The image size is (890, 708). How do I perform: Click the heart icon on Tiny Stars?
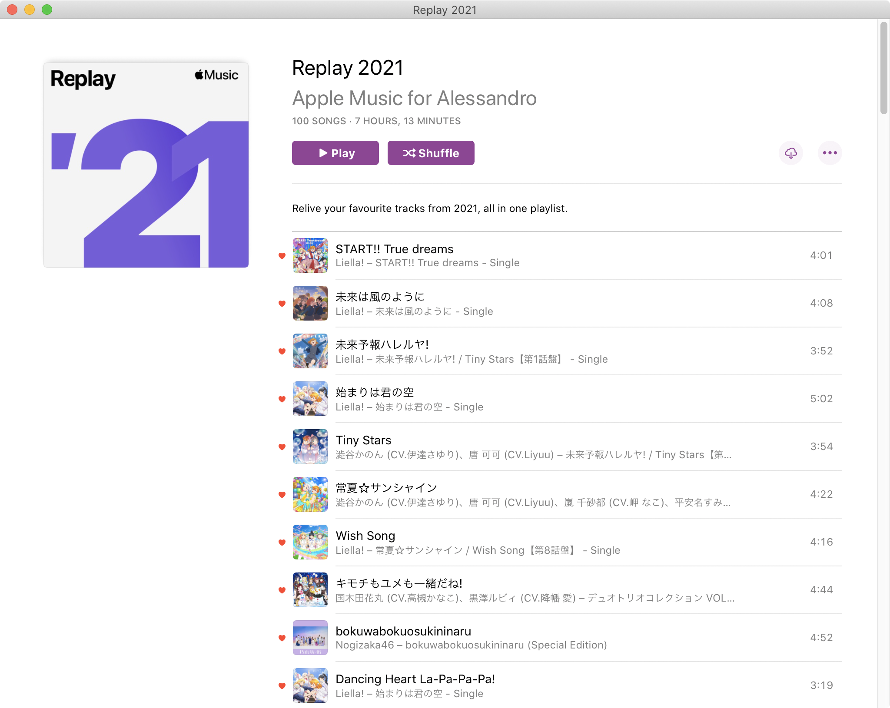[x=281, y=447]
